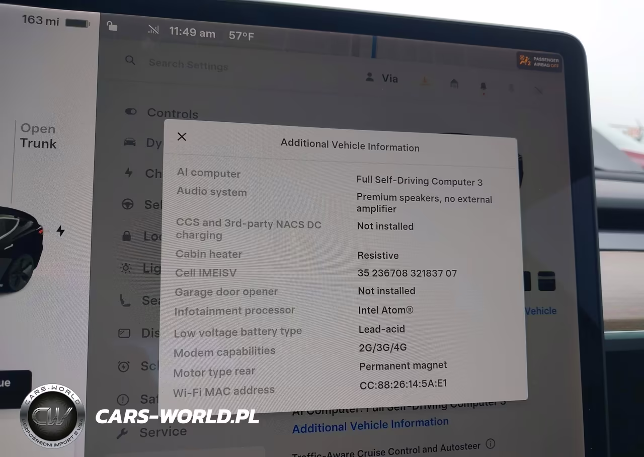
Task: Select the alarm clock Schedule icon
Action: coord(123,366)
